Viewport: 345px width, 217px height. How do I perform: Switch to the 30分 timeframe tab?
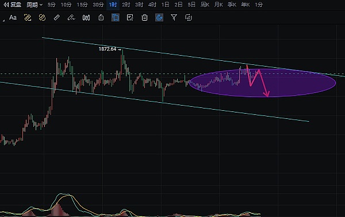(x=98, y=5)
